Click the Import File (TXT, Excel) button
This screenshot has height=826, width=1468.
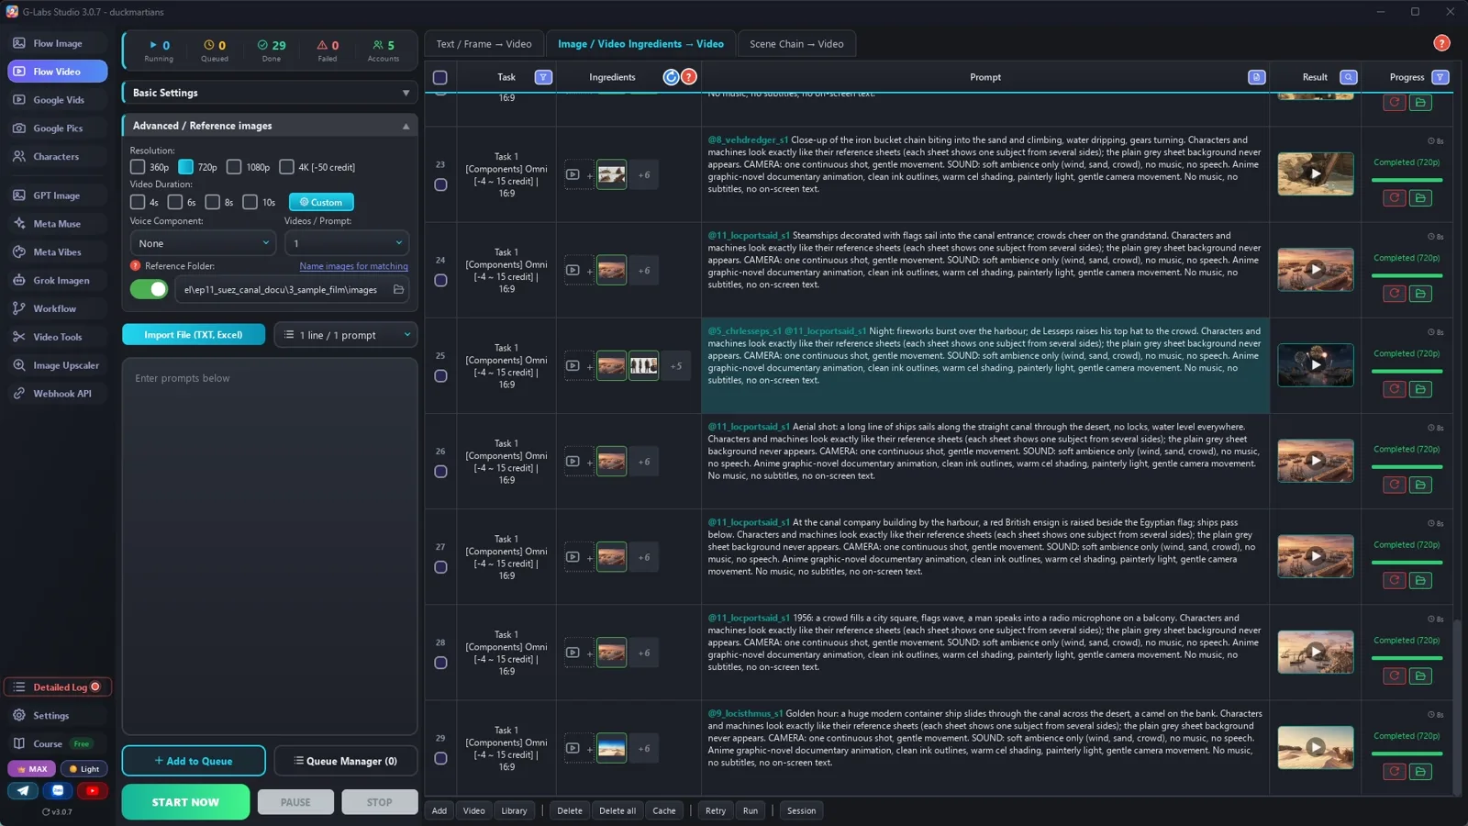(x=194, y=335)
